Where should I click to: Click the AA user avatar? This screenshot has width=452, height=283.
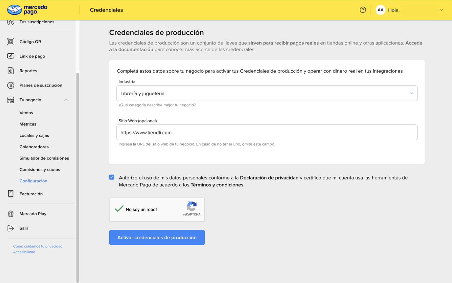(380, 10)
